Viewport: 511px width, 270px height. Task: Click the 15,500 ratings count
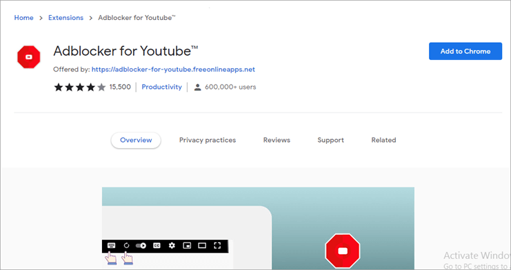point(120,87)
